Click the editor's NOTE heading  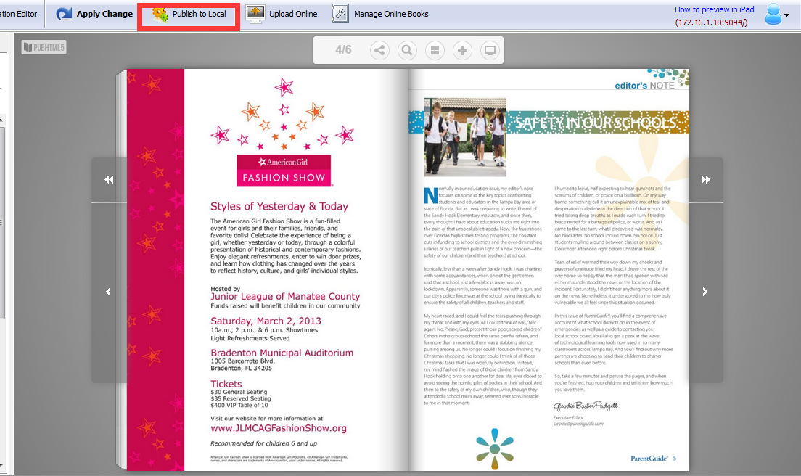tap(645, 86)
